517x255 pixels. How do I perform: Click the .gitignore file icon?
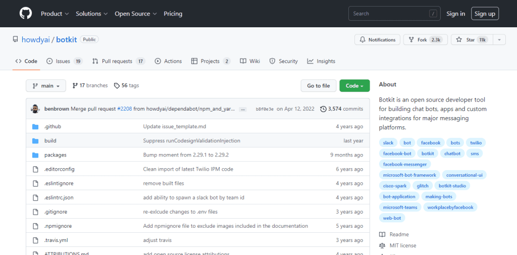[x=36, y=212]
